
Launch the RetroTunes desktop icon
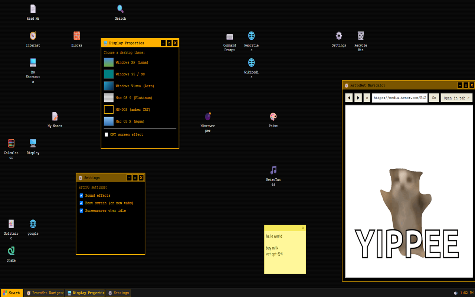click(x=273, y=176)
